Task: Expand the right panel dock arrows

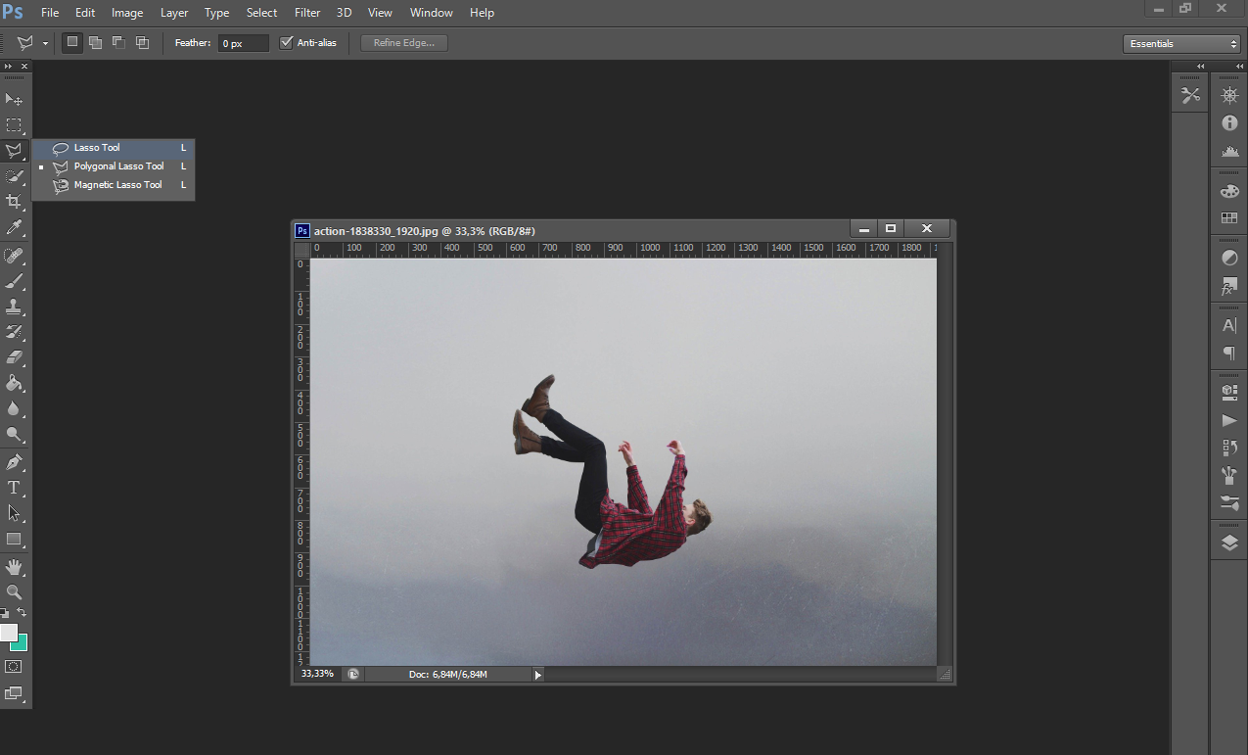Action: click(x=1240, y=66)
